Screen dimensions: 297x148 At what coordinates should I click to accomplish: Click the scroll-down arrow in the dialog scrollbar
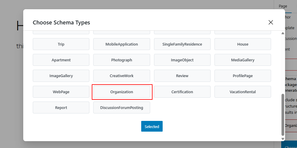click(x=283, y=139)
